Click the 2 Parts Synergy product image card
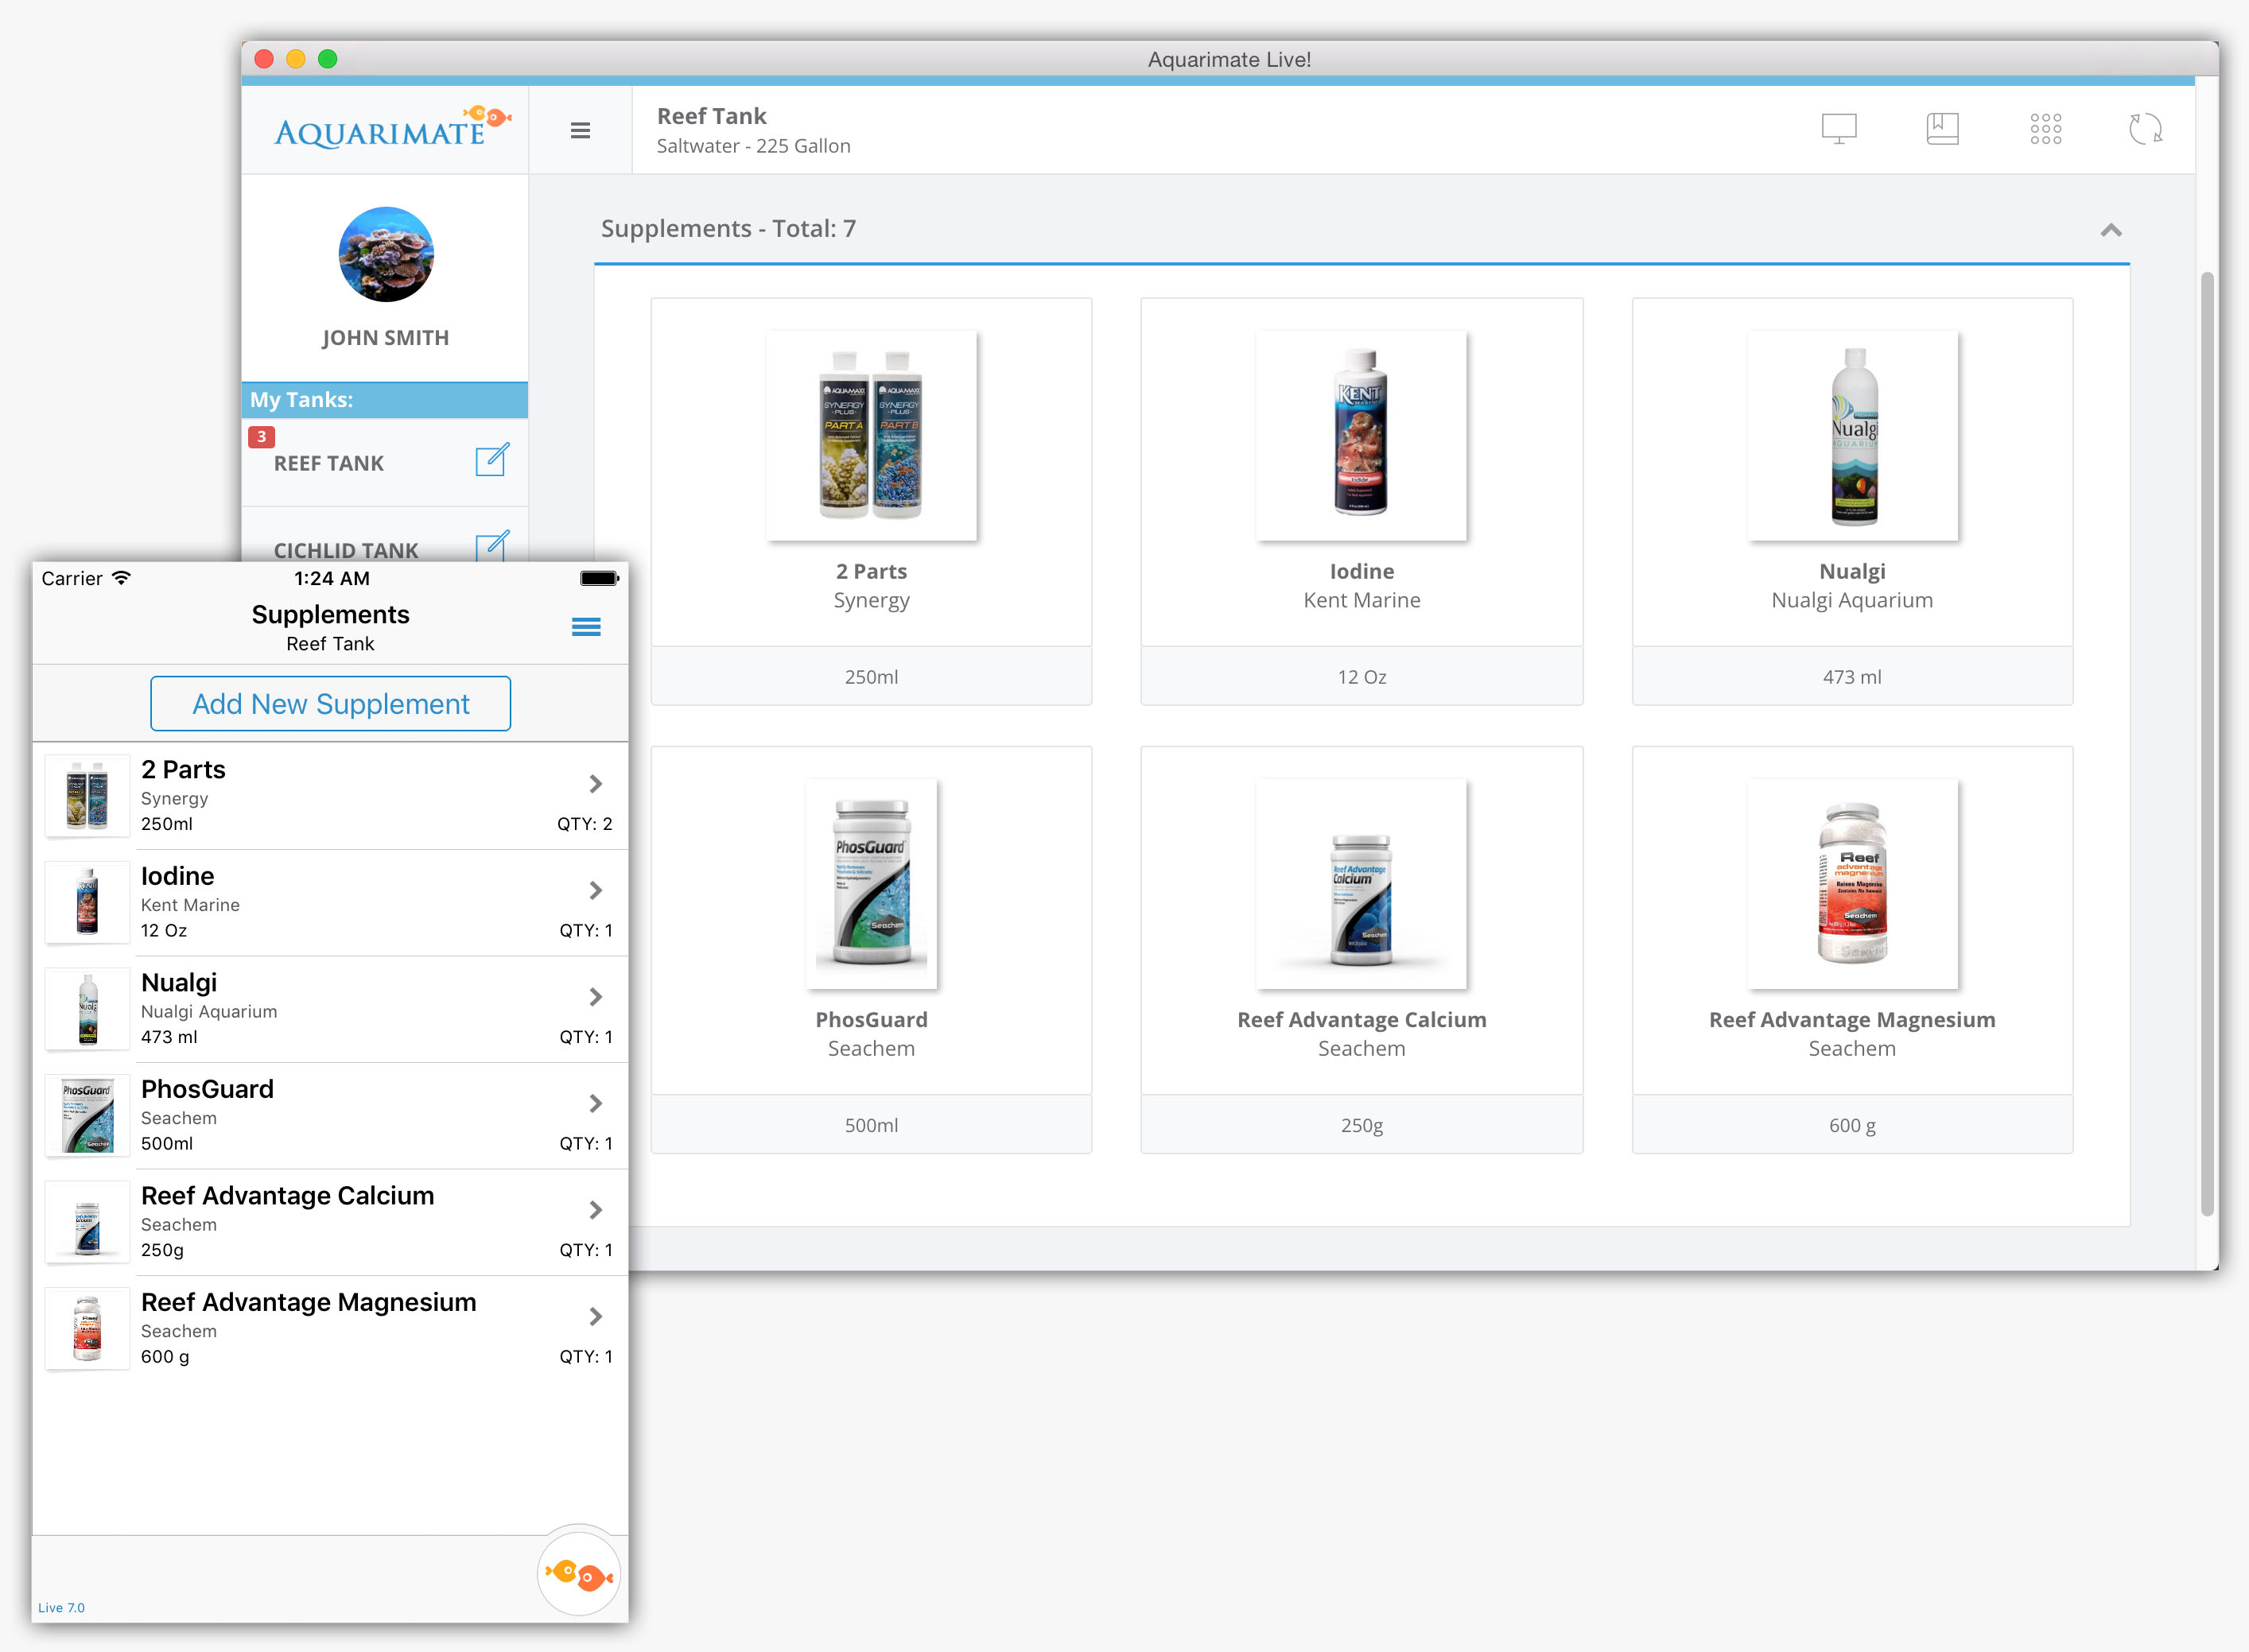 tap(872, 436)
